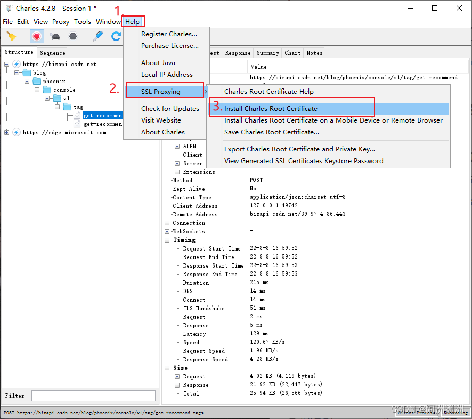Select About Java menu item

[x=158, y=63]
